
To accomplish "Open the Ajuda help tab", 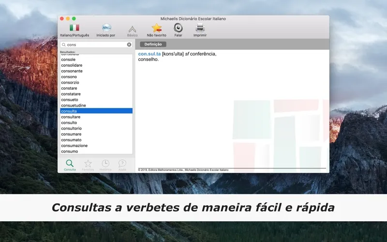I will [x=122, y=165].
